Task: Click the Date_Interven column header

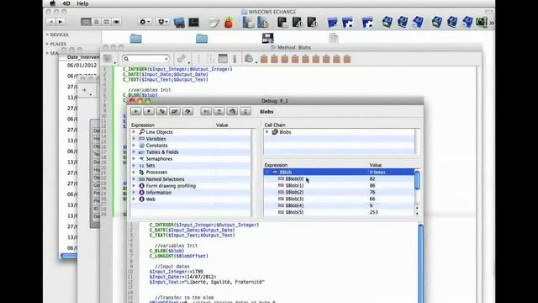Action: tap(83, 57)
